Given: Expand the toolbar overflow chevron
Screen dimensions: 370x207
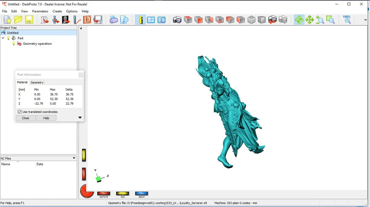Looking at the screenshot, I should tap(366, 20).
